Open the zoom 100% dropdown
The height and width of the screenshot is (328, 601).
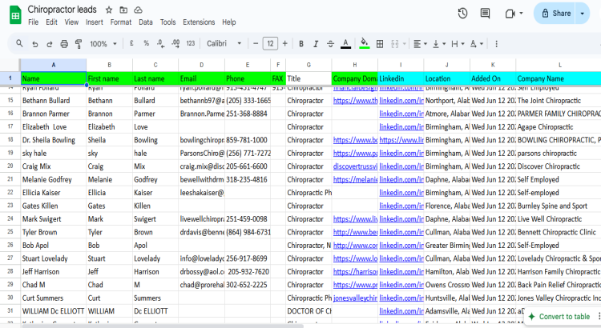(x=103, y=43)
